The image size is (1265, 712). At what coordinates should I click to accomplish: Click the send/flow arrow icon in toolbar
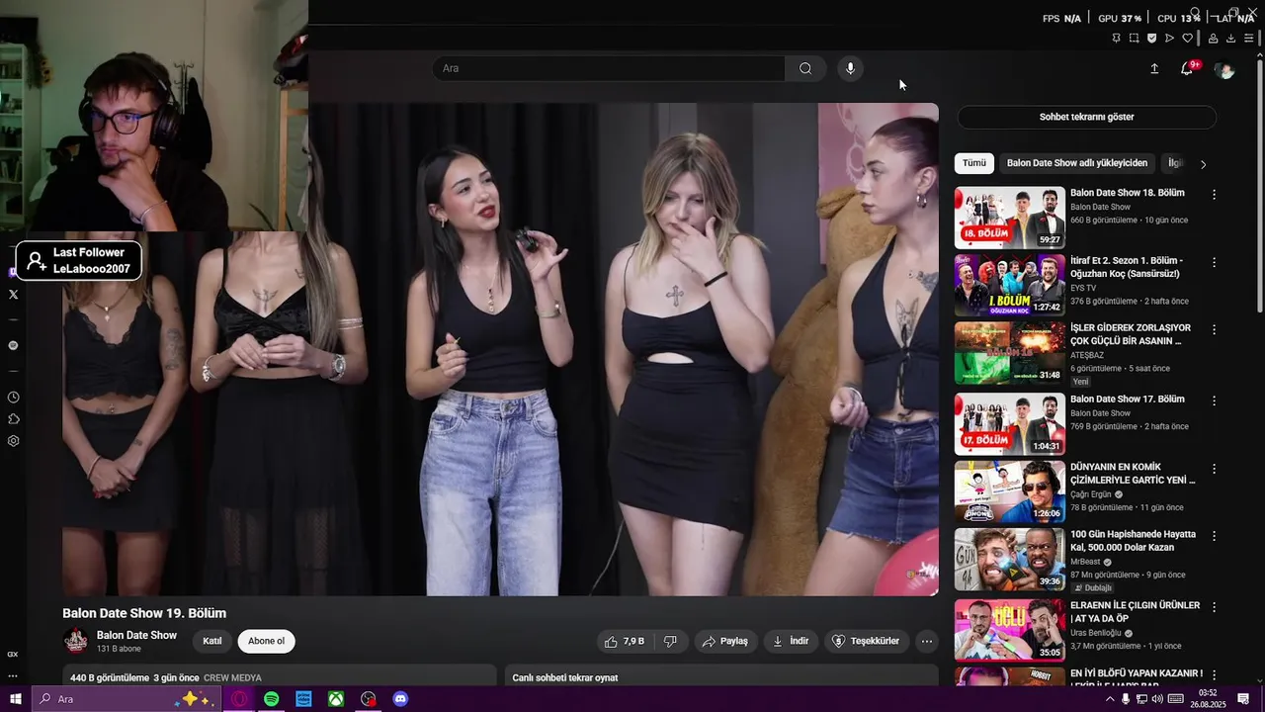tap(1169, 39)
